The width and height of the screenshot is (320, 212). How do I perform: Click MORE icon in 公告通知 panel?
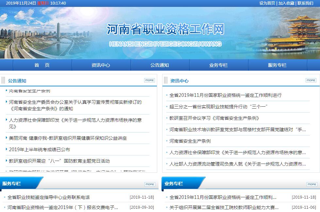pyautogui.click(x=149, y=80)
